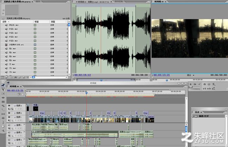Image resolution: width=228 pixels, height=147 pixels.
Task: Click the Play In to Out button
Action: pyautogui.click(x=195, y=84)
